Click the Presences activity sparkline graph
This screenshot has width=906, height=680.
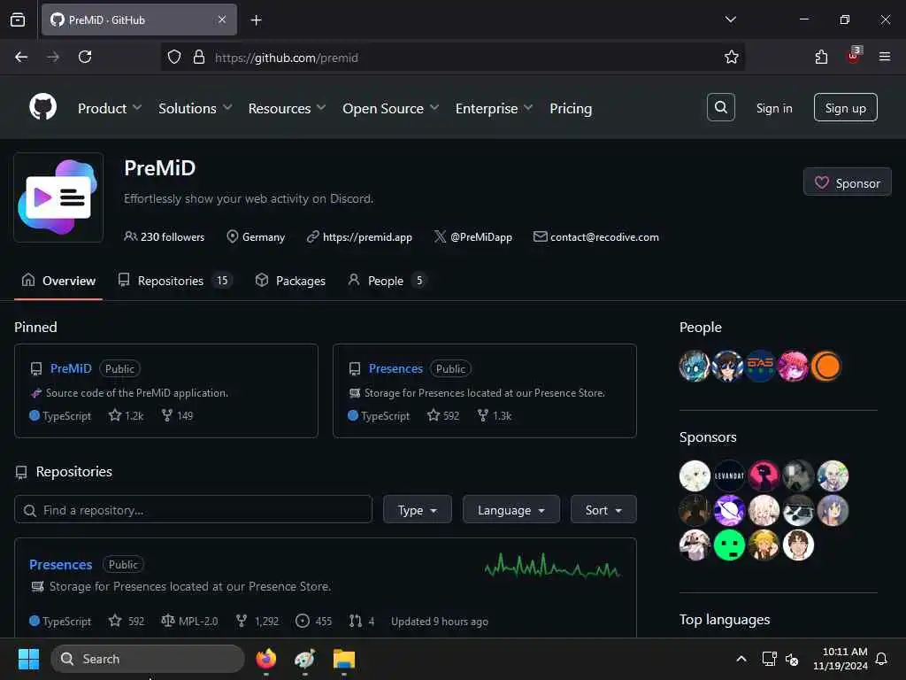click(x=553, y=566)
